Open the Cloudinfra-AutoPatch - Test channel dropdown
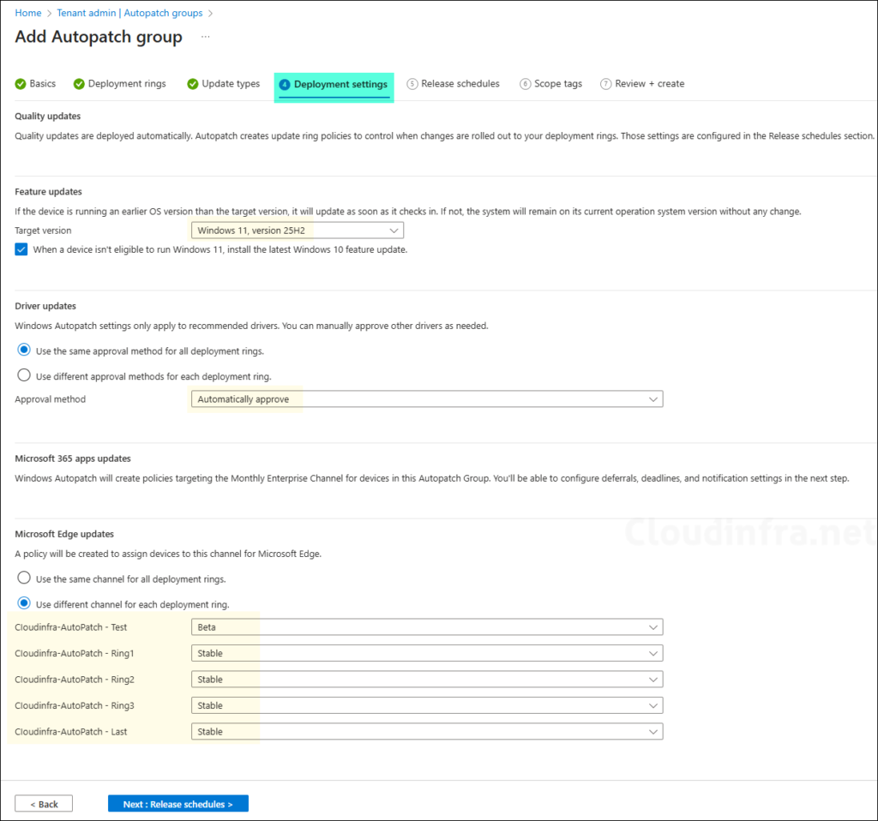The width and height of the screenshot is (878, 821). click(x=426, y=627)
